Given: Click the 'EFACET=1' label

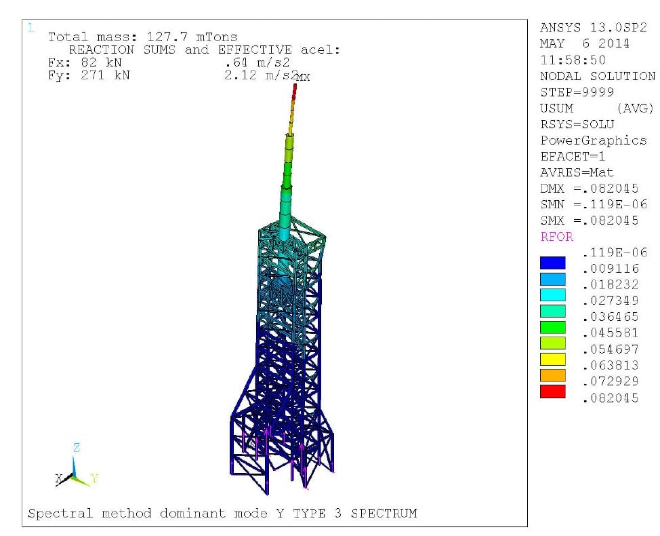Looking at the screenshot, I should 573,156.
